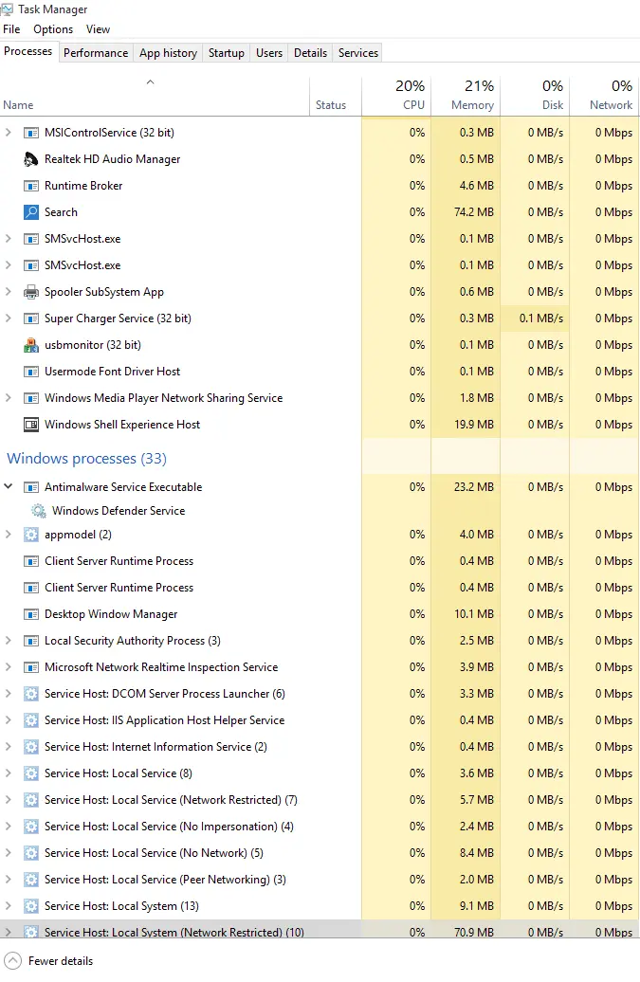
Task: Click the MSIControlService process icon
Action: click(x=30, y=133)
